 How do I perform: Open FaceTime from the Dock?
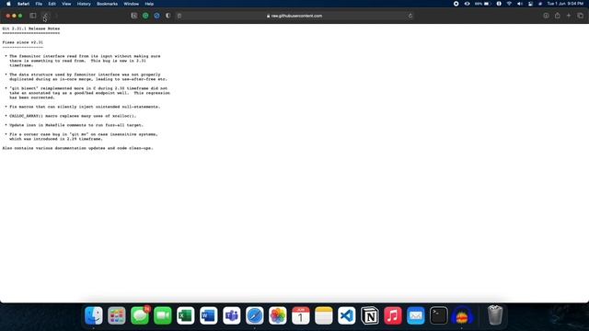click(x=163, y=315)
